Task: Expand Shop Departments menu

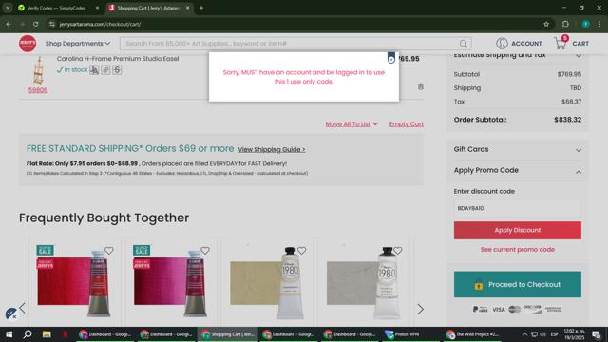Action: click(78, 44)
